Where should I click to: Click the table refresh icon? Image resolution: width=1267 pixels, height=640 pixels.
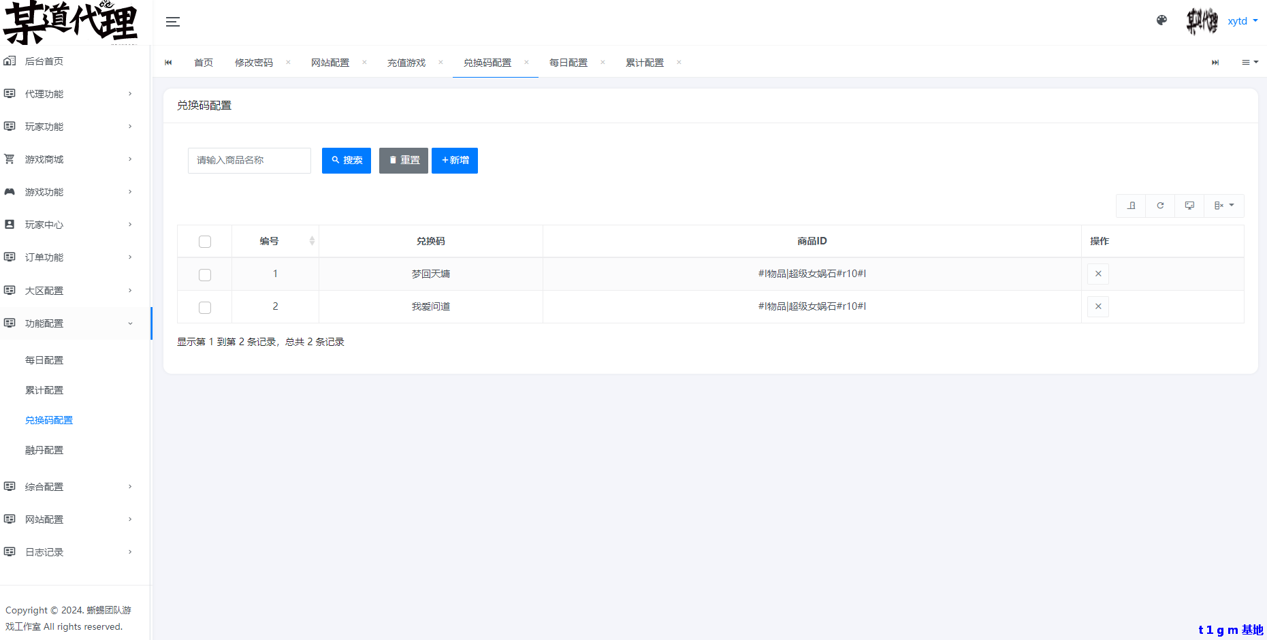pos(1160,206)
